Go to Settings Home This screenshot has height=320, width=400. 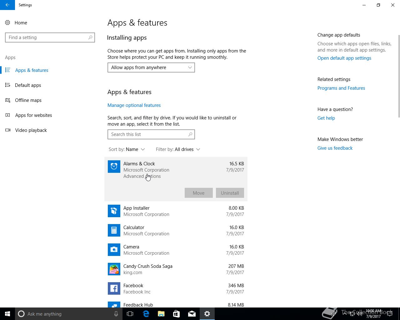(50, 22)
